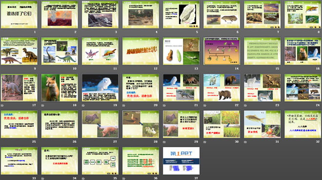This screenshot has height=180, width=322.
Task: Select slide 27 showing wild boar and pig
Action: click(100, 124)
